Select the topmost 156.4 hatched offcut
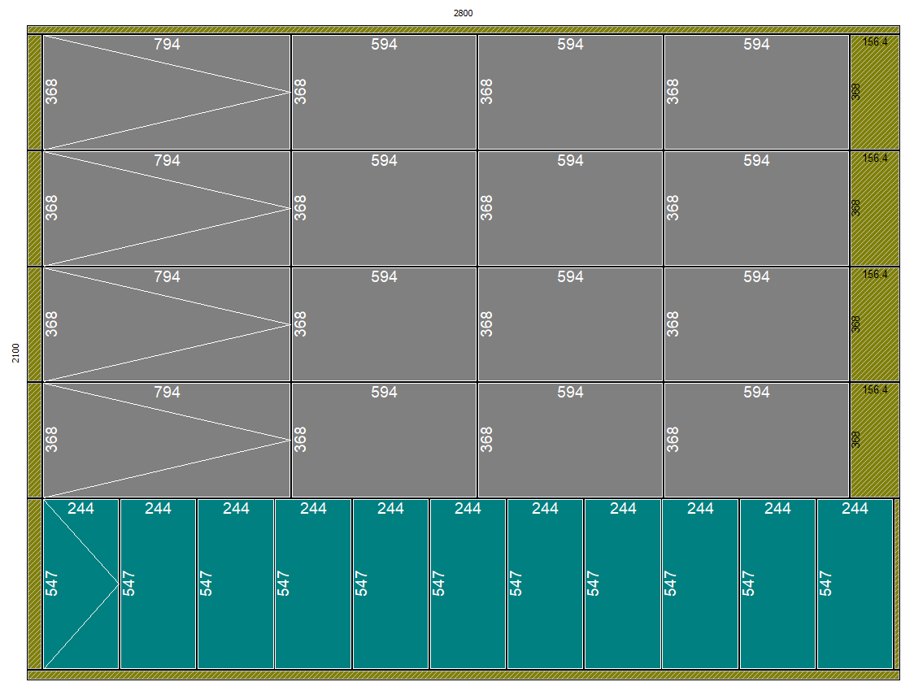914x695 pixels. [875, 93]
